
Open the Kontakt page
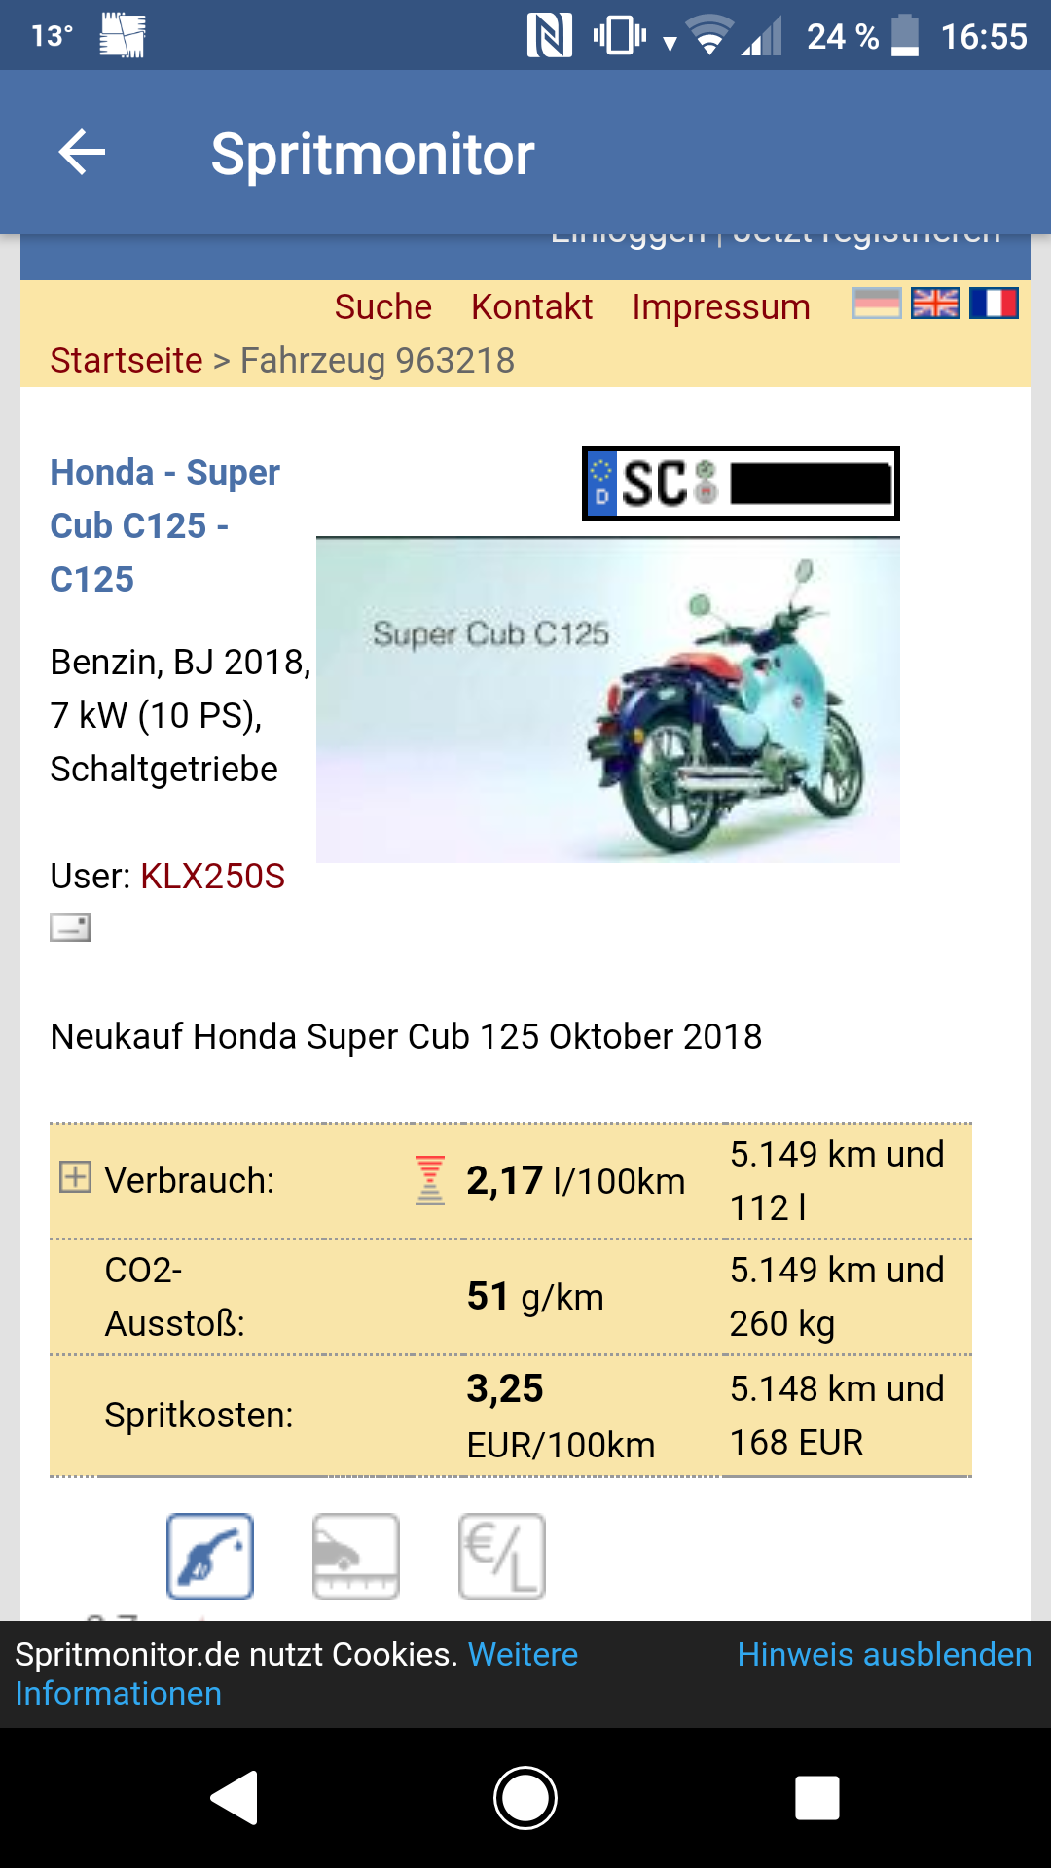[x=531, y=307]
